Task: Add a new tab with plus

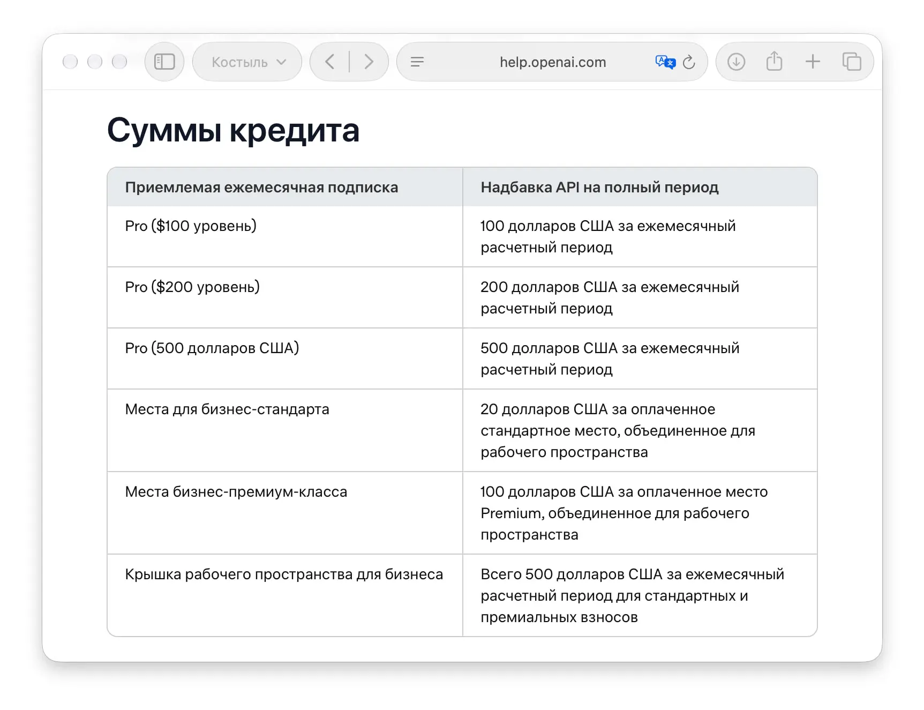Action: pos(813,62)
